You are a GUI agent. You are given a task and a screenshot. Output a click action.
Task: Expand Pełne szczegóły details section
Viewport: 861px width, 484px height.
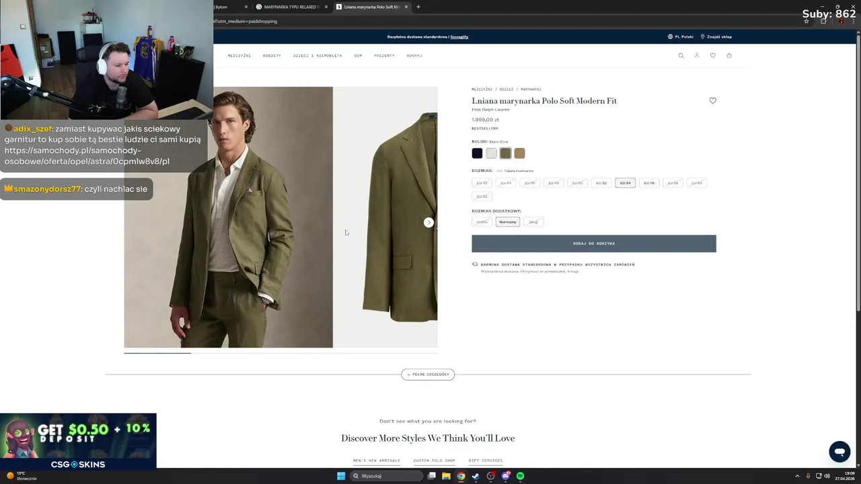(x=428, y=374)
